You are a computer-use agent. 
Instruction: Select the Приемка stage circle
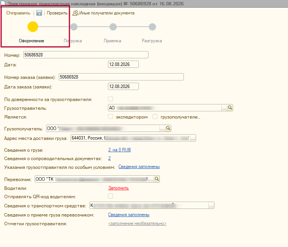click(113, 27)
